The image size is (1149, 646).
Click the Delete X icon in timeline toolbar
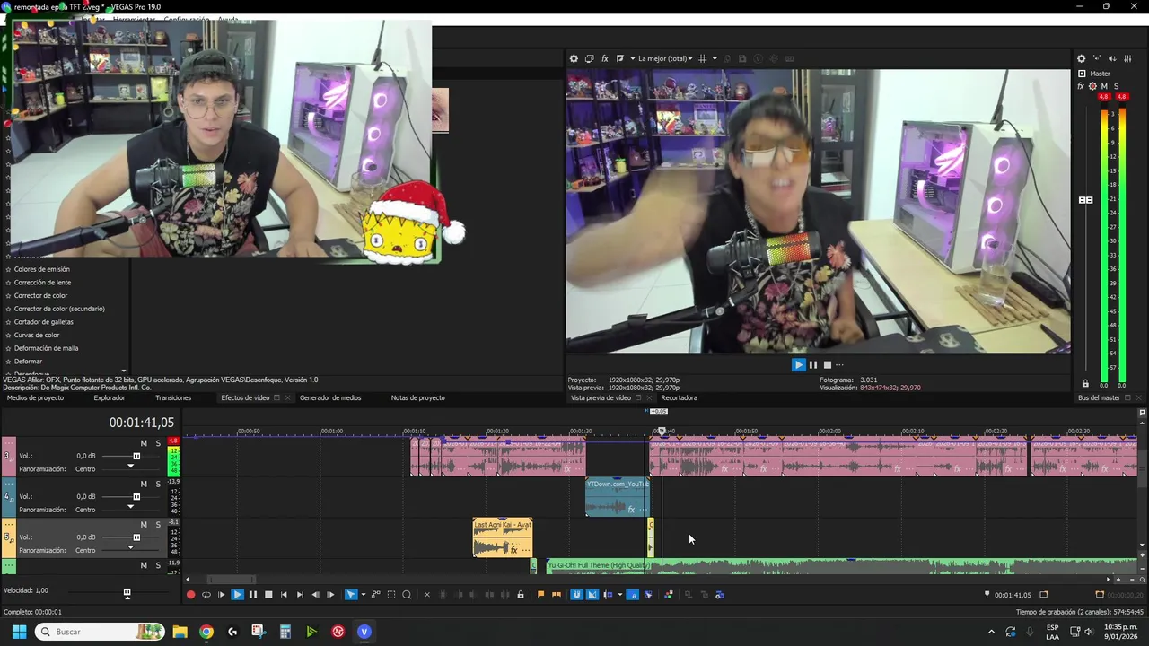click(x=427, y=594)
